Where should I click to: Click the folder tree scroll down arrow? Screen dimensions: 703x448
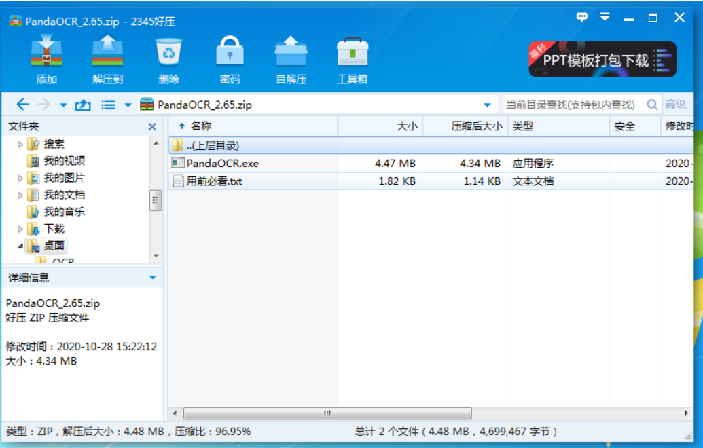(156, 256)
